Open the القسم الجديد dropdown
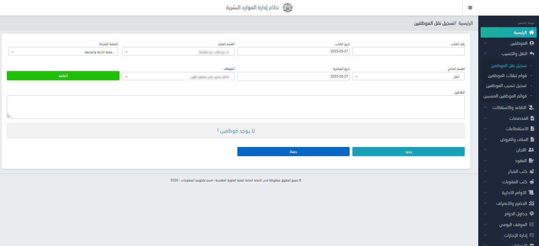The width and height of the screenshot is (539, 246). pos(178,52)
